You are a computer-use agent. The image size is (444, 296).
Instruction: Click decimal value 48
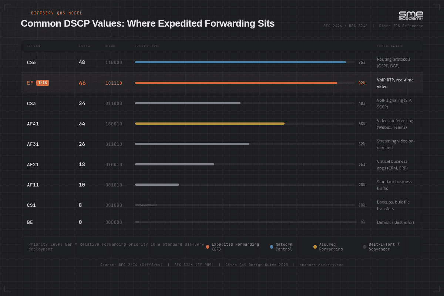pos(82,62)
